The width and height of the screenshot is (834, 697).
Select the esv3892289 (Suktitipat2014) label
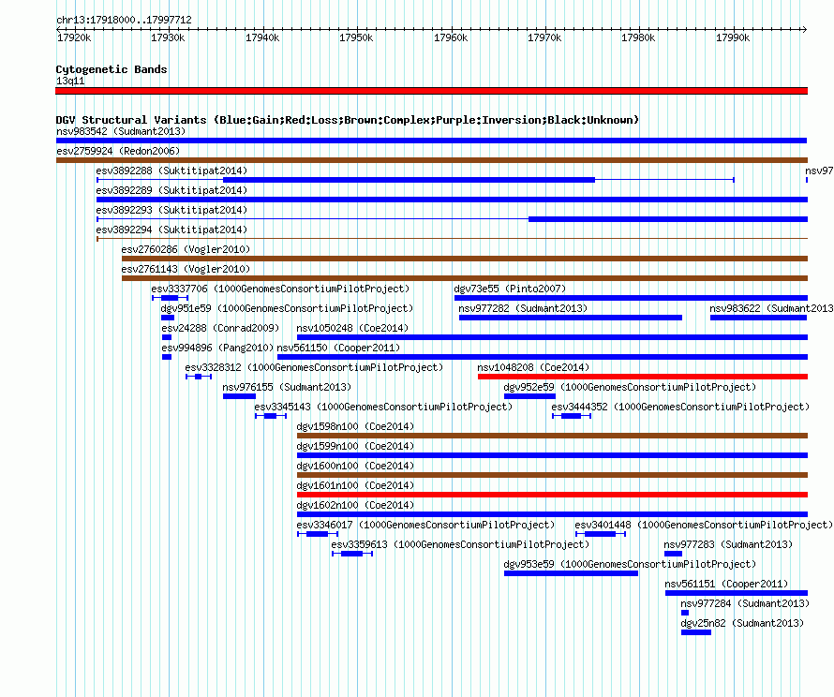pos(171,190)
